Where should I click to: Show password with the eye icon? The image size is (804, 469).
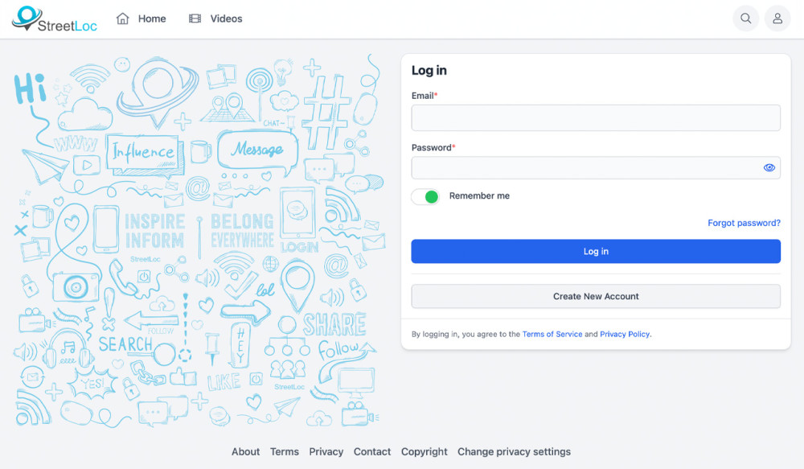point(769,168)
